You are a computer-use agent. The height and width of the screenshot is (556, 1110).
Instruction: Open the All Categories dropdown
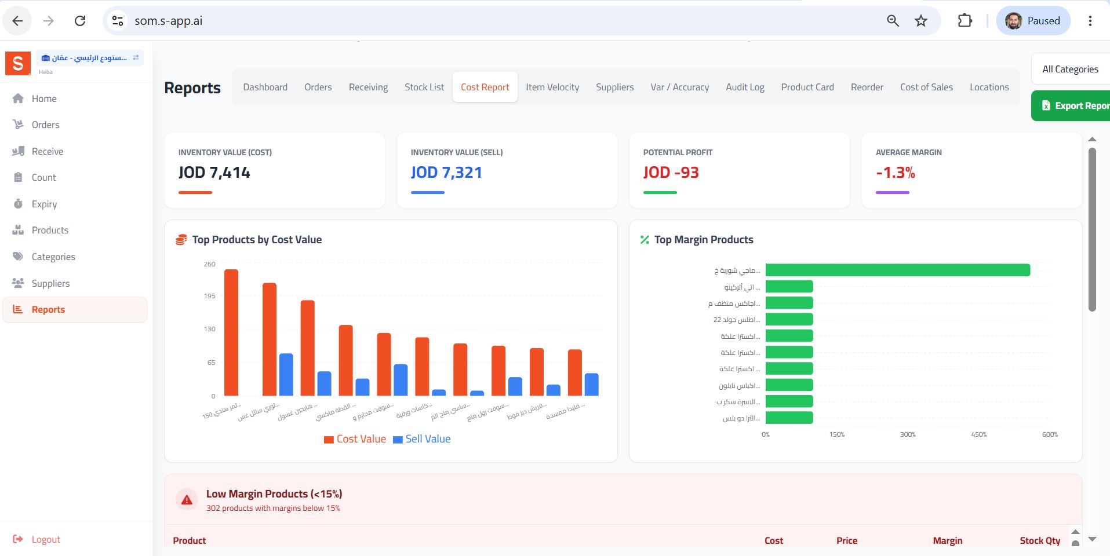1071,69
